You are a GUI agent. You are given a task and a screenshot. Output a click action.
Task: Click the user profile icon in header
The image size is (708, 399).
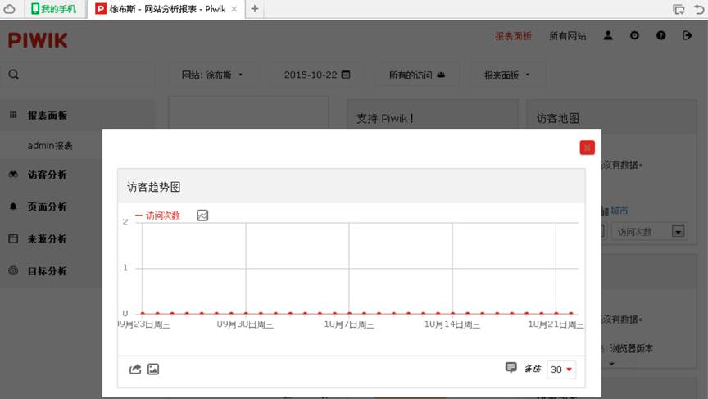(608, 35)
